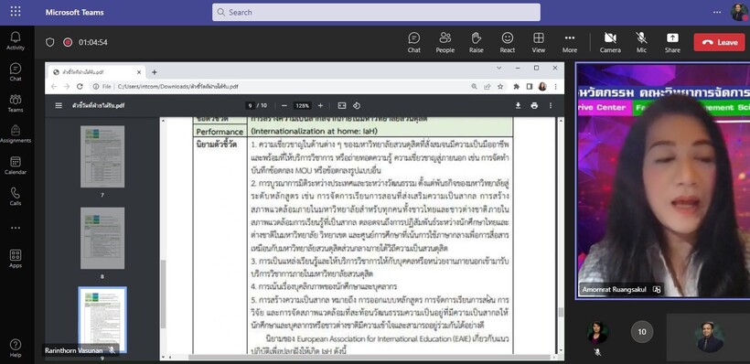Switch to the Activity feed tab
Image resolution: width=750 pixels, height=364 pixels.
pos(16,41)
